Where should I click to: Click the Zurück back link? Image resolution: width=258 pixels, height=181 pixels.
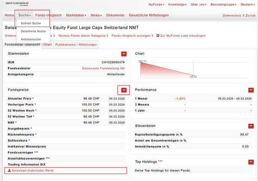(x=249, y=15)
